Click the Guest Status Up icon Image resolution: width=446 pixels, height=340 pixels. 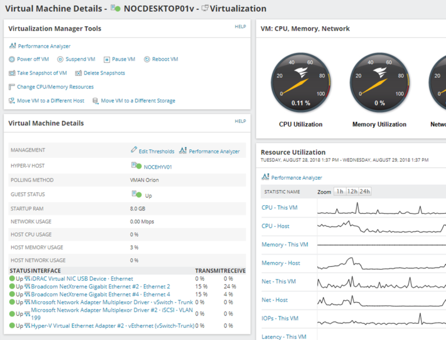pyautogui.click(x=136, y=194)
